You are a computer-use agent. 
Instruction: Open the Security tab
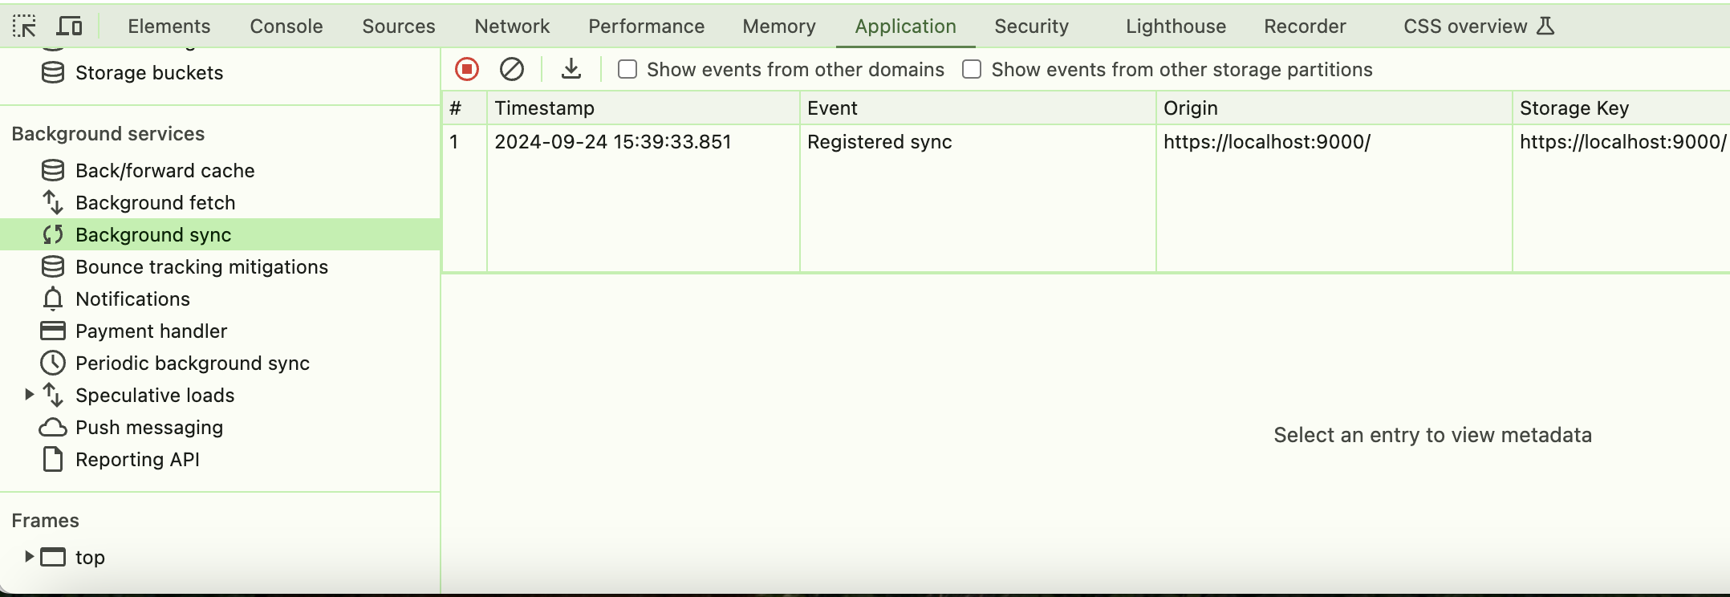click(x=1032, y=26)
